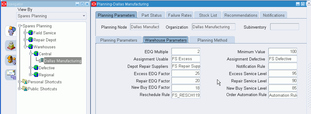Expand the Field Service tree node
Screen dimensions: 311x114
coord(25,33)
